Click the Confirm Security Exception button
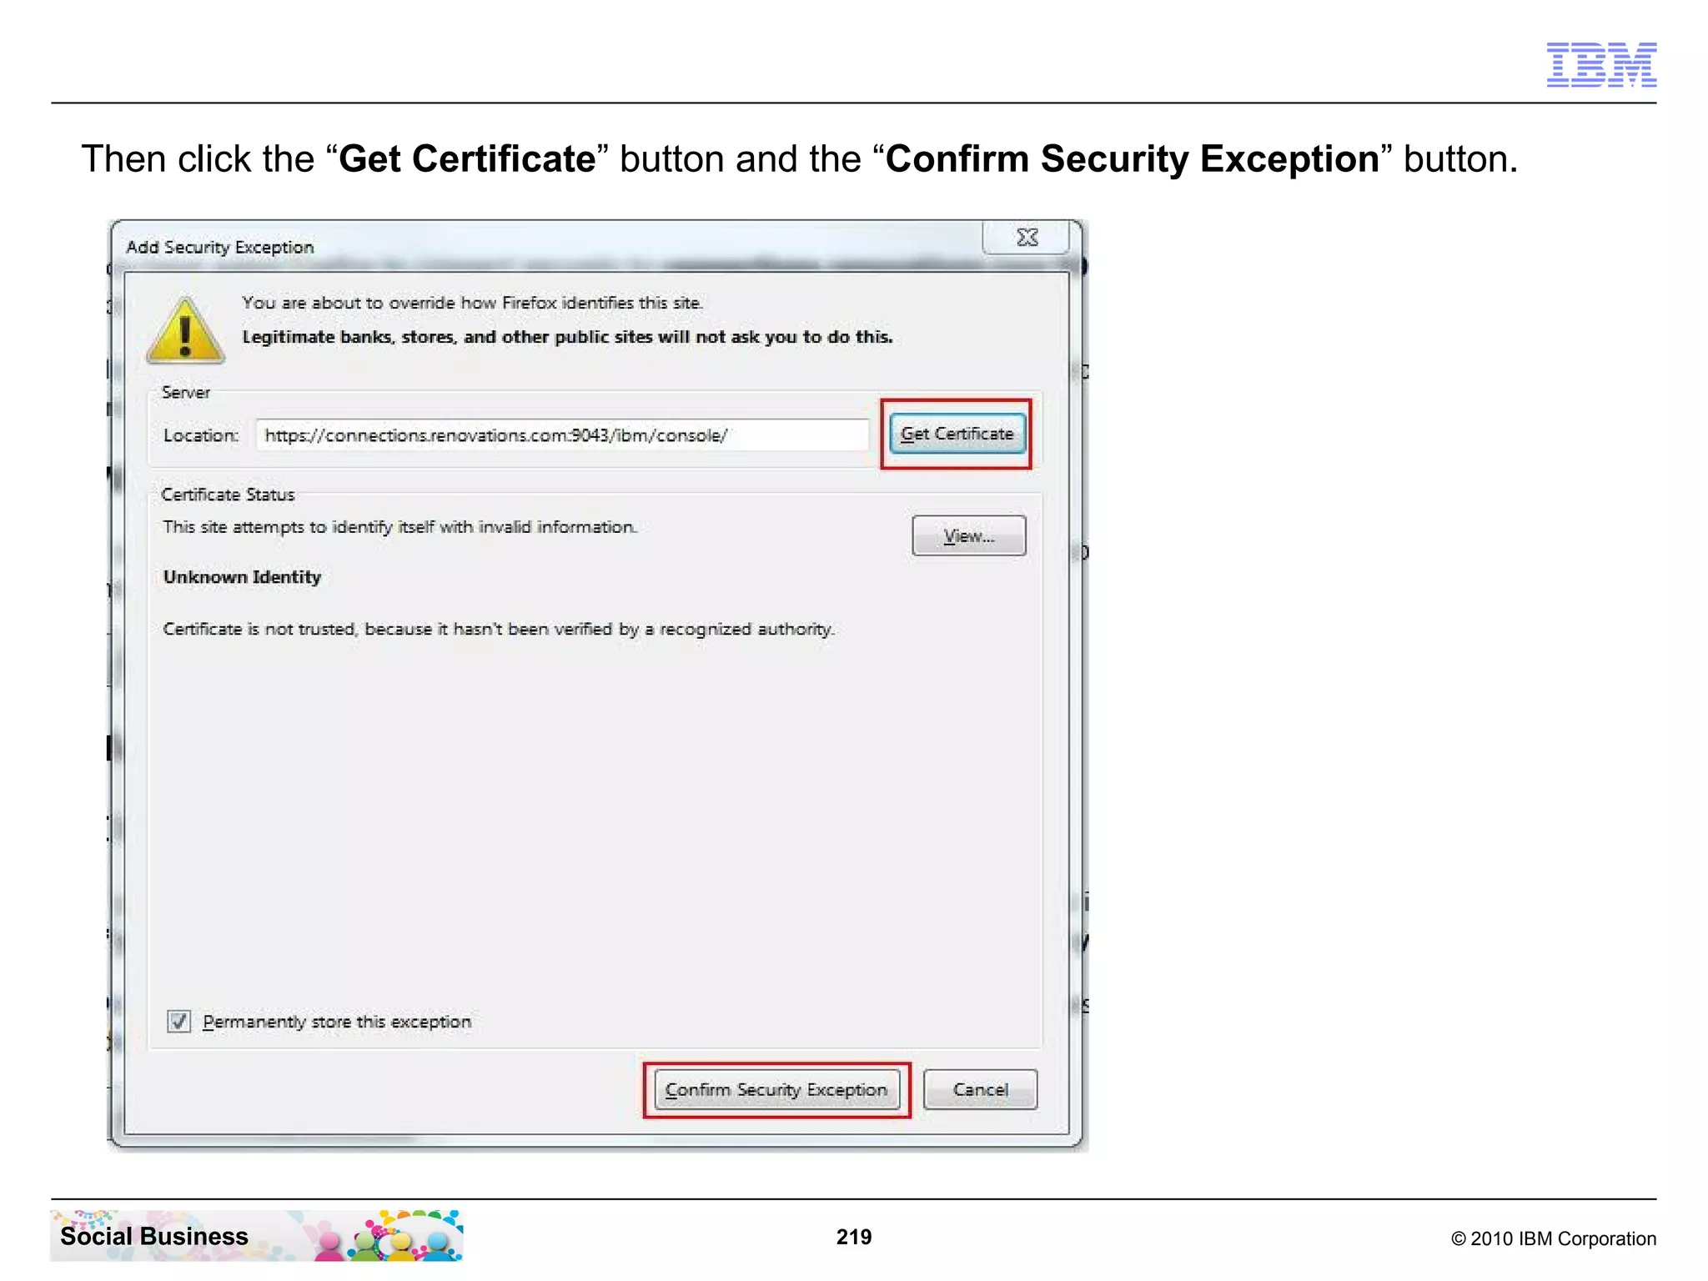This screenshot has height=1281, width=1708. point(776,1089)
